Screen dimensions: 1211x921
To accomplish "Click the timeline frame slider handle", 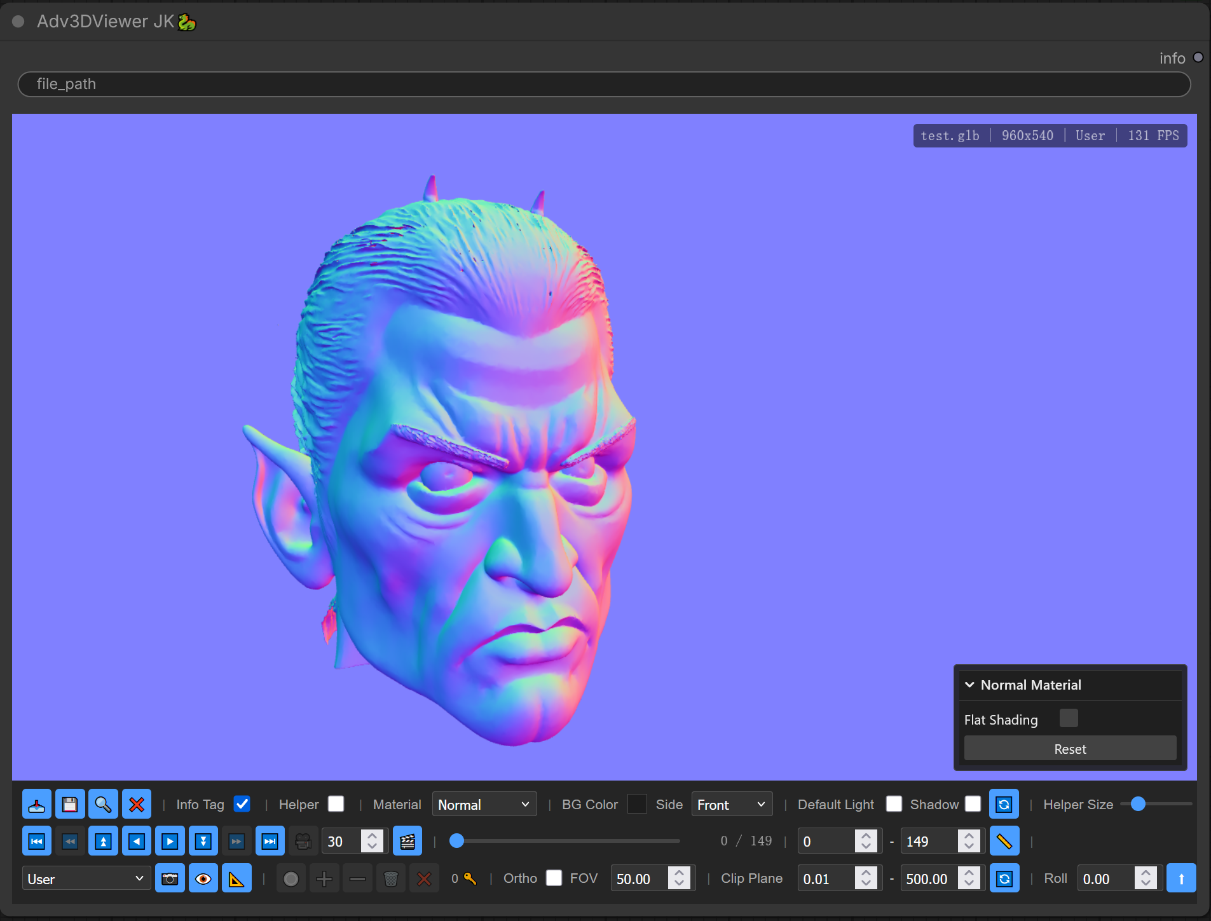I will click(x=456, y=841).
